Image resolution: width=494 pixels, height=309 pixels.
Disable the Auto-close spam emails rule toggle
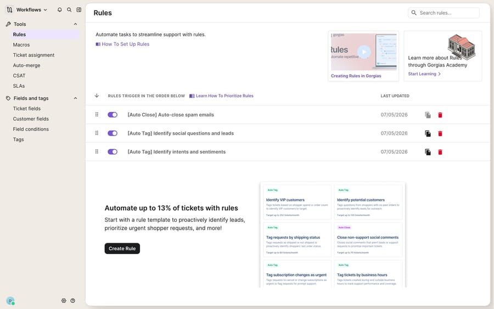click(113, 115)
